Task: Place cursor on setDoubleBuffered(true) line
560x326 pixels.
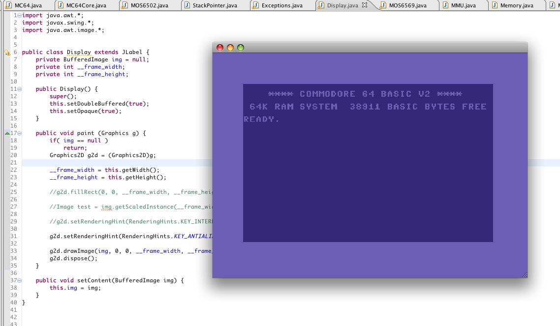Action: pos(99,104)
